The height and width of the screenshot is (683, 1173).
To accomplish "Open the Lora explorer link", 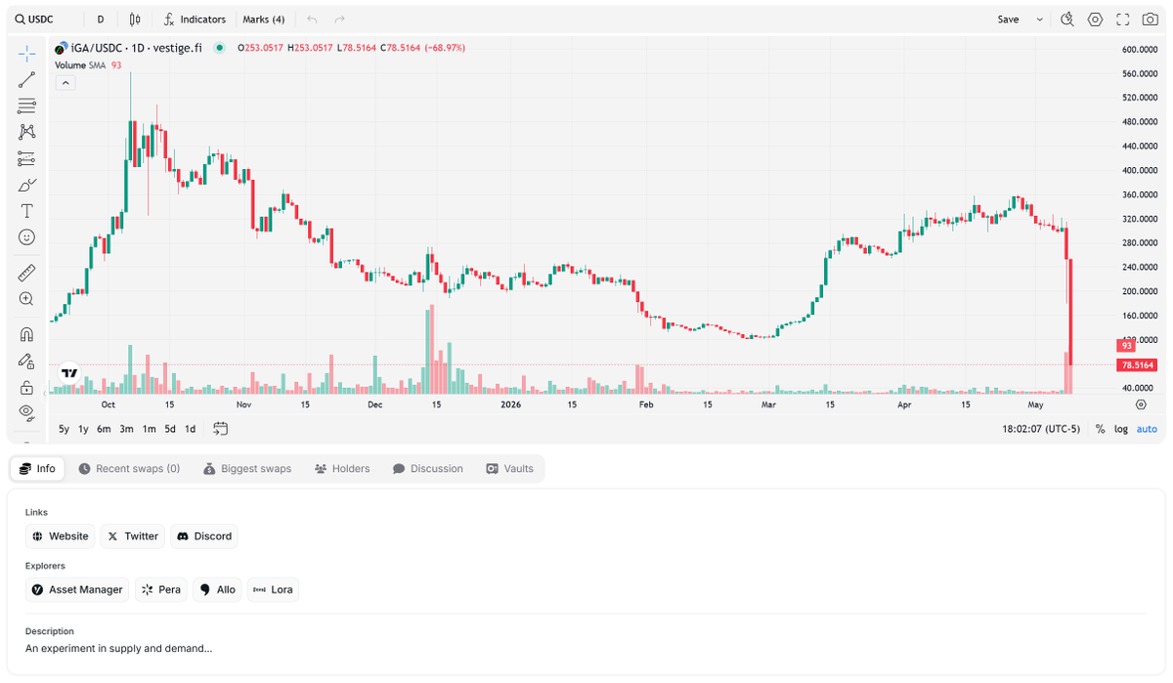I will coord(273,590).
